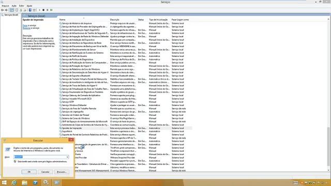Sort by Tipo de Inicialização column header
Screen dimensions: 331x186
[x=159, y=20]
